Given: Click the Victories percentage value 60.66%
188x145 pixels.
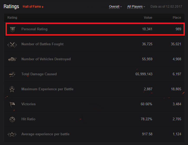Looking at the screenshot, I should pyautogui.click(x=146, y=104).
